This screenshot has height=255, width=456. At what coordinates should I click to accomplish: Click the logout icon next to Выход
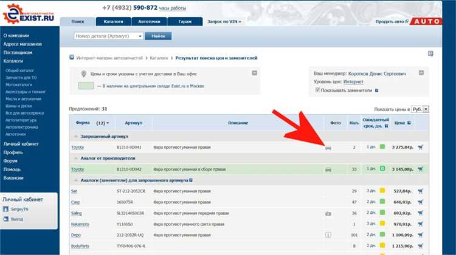click(6, 219)
